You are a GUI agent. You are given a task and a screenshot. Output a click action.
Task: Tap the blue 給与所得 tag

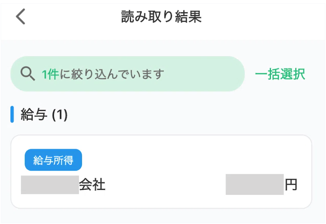tap(53, 160)
